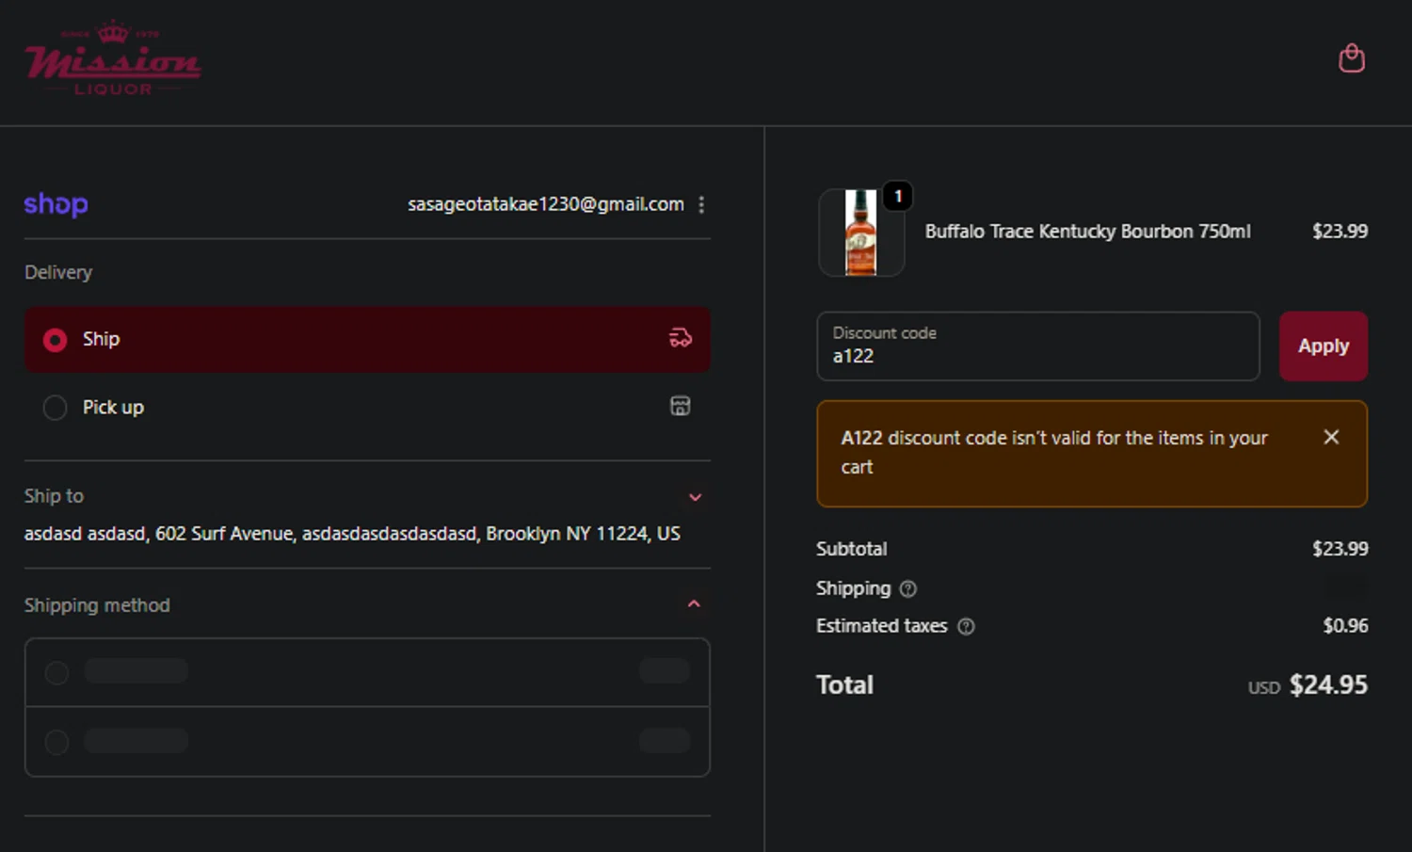The image size is (1412, 852).
Task: Expand the Ship to address section
Action: coord(695,497)
